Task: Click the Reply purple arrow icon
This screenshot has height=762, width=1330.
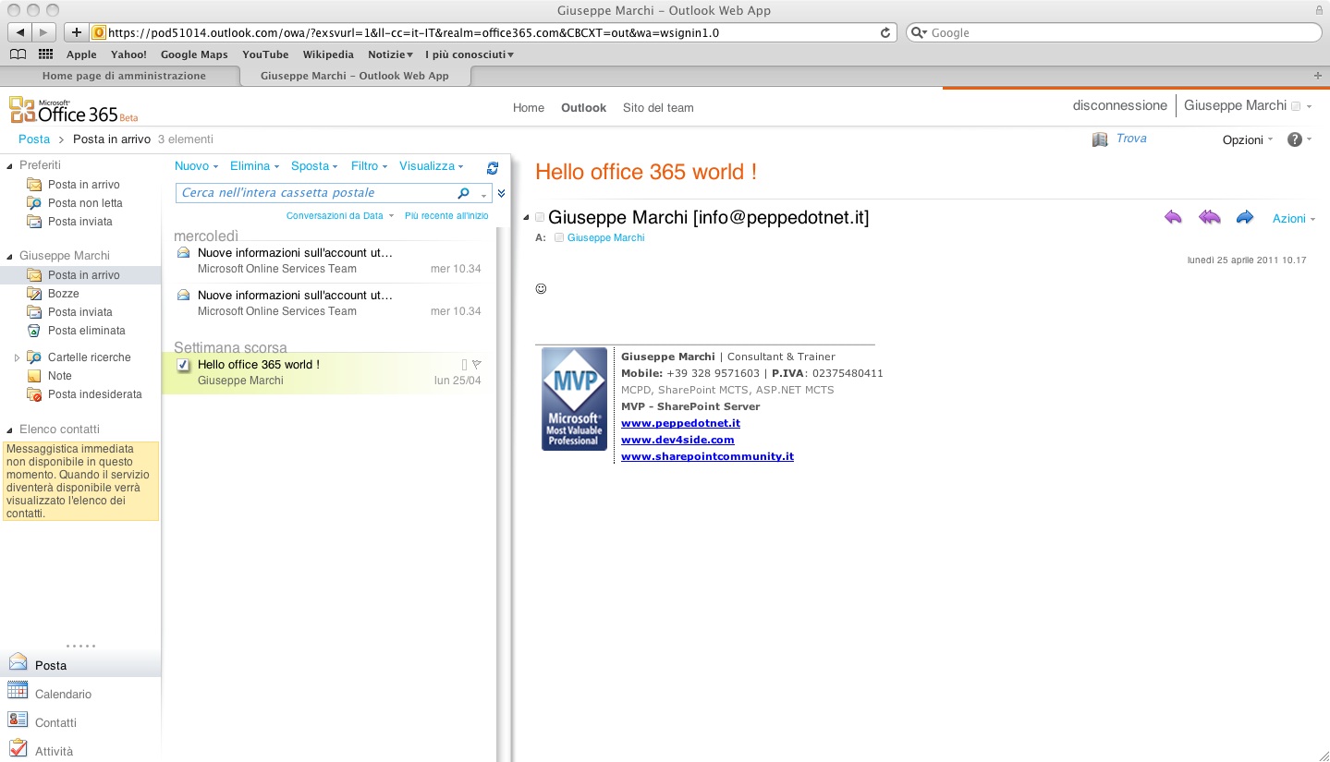Action: coord(1173,217)
